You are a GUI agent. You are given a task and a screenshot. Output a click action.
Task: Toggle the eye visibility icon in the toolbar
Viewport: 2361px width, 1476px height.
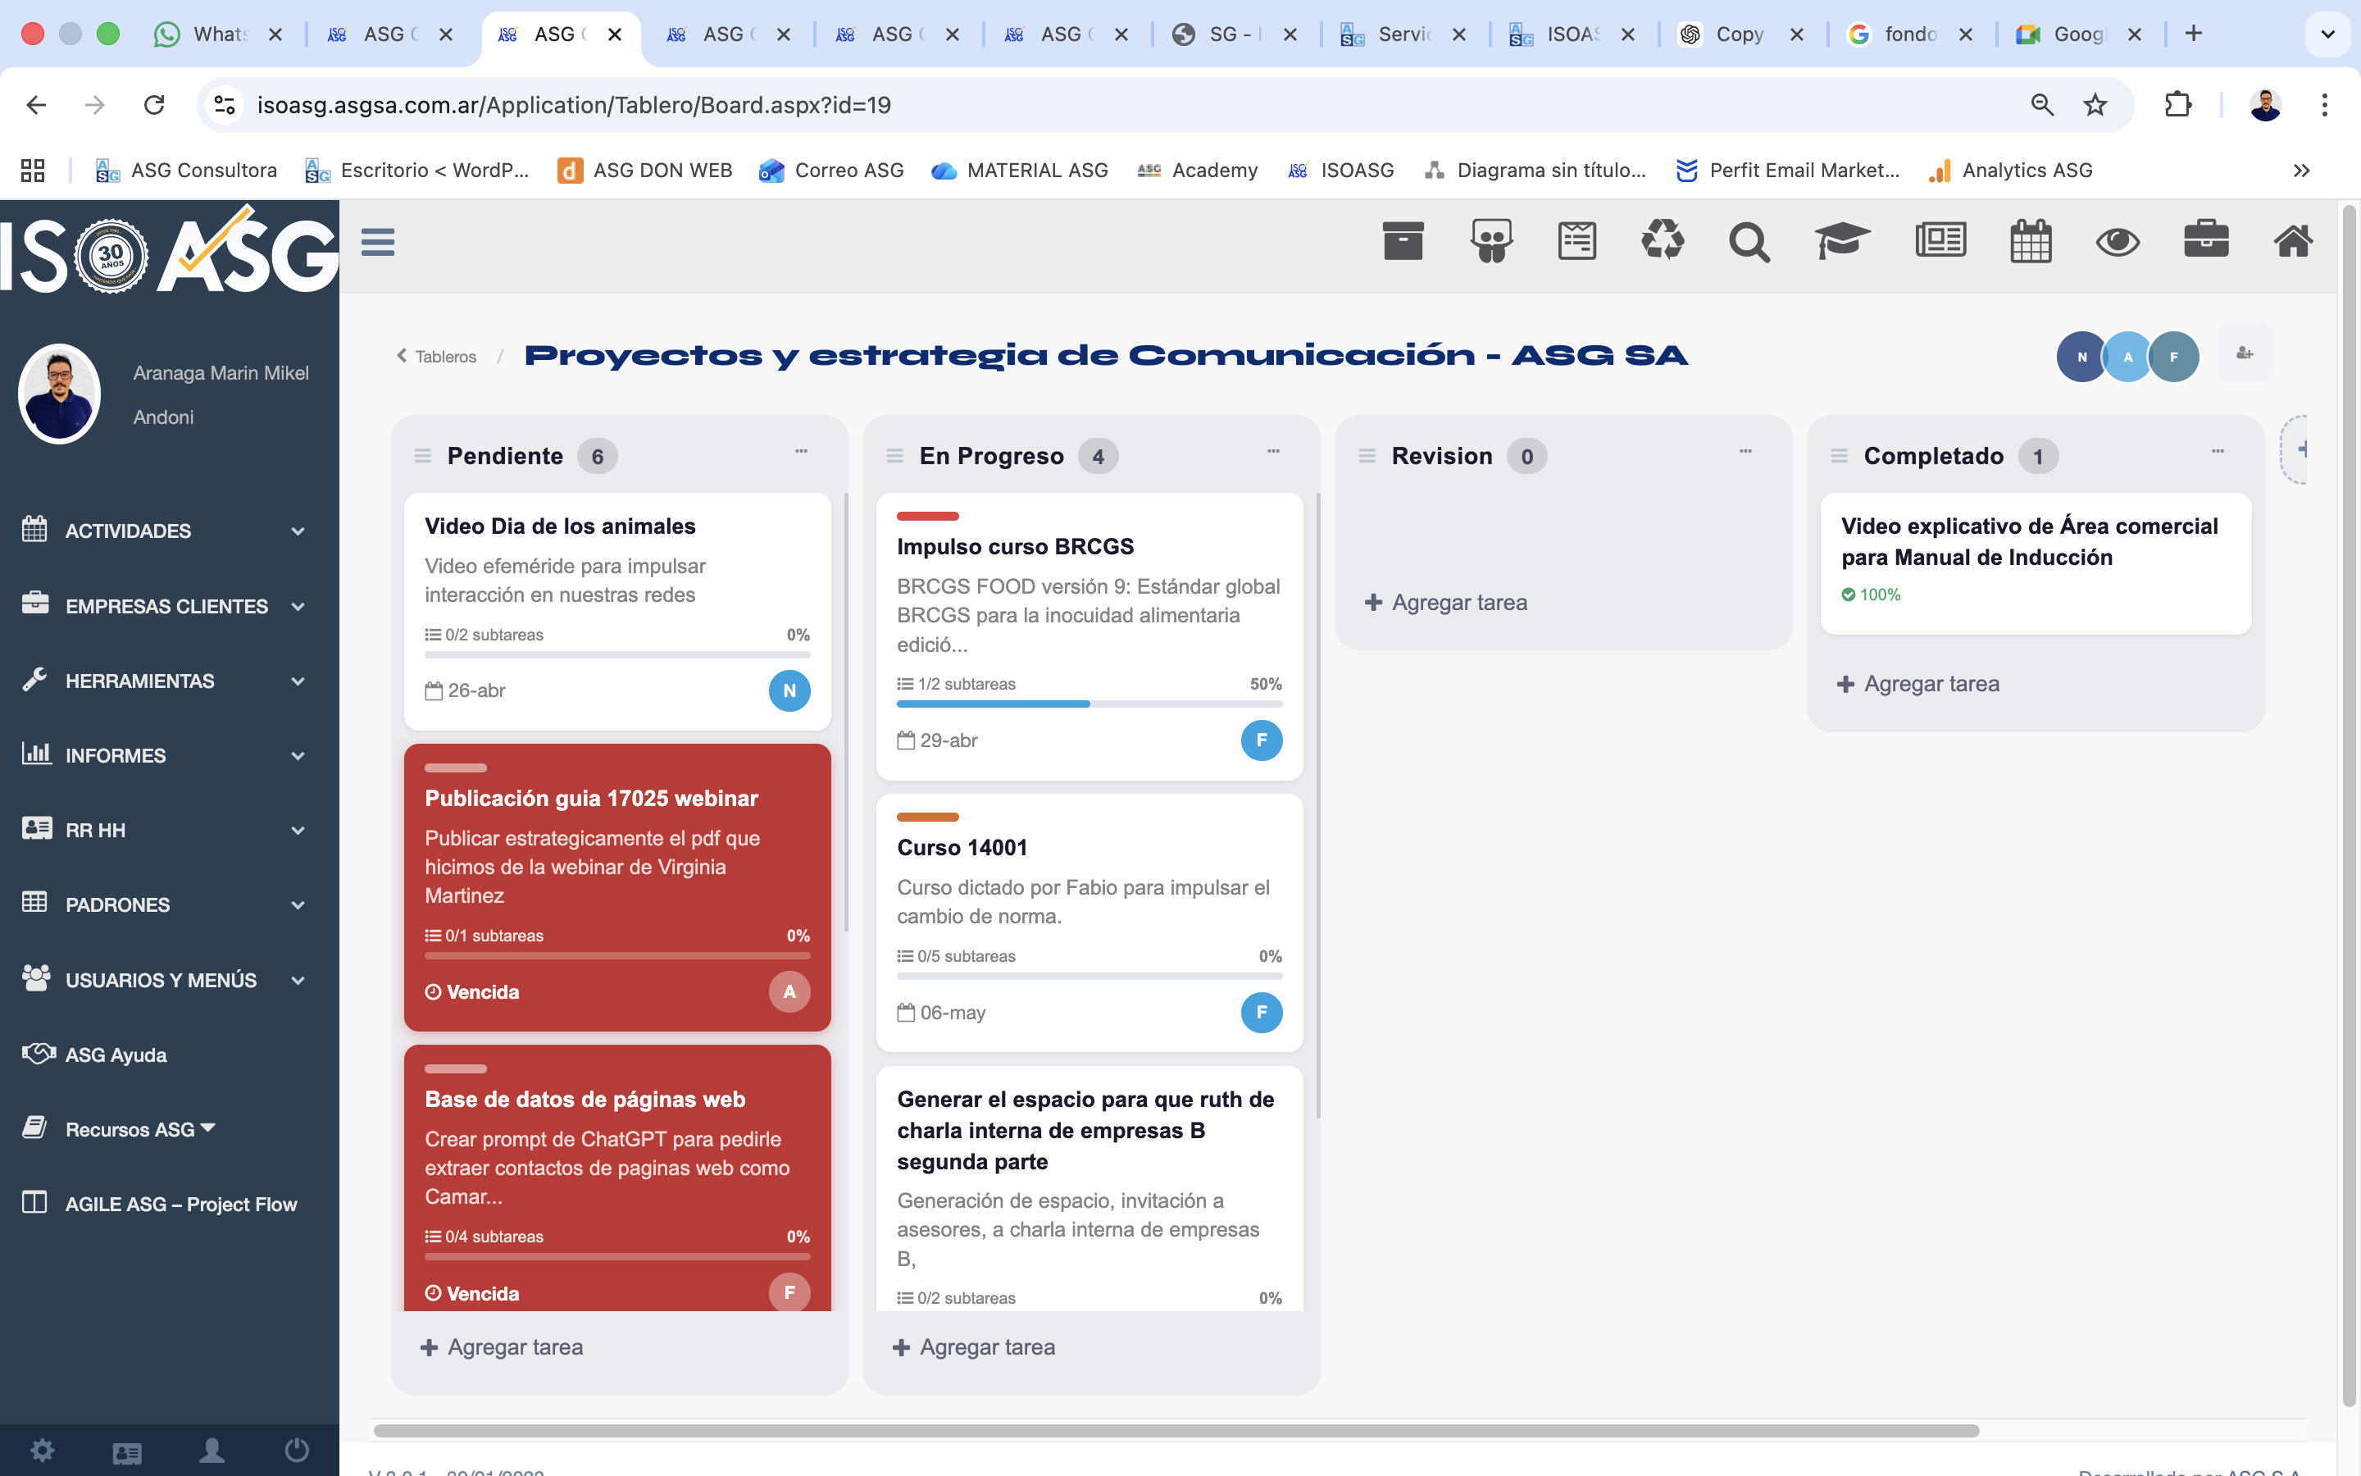click(x=2119, y=241)
